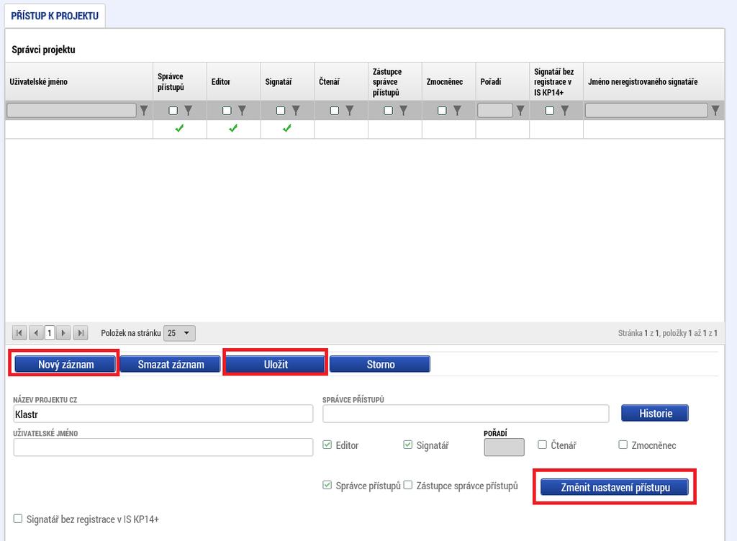Screen dimensions: 737x541
Task: Focus the Správce přístupů text field
Action: 466,414
